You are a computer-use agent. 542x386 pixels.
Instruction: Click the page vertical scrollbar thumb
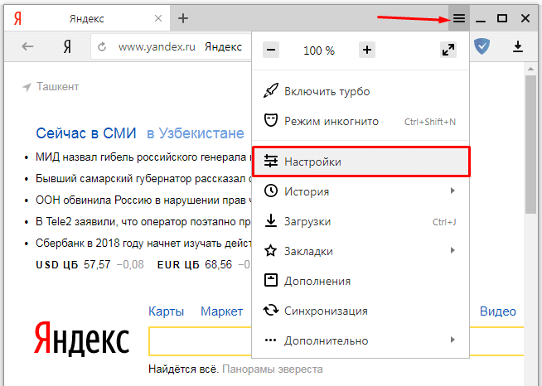pos(530,144)
